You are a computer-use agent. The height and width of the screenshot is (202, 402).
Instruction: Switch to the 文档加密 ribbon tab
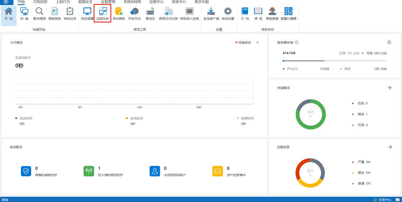click(x=40, y=2)
